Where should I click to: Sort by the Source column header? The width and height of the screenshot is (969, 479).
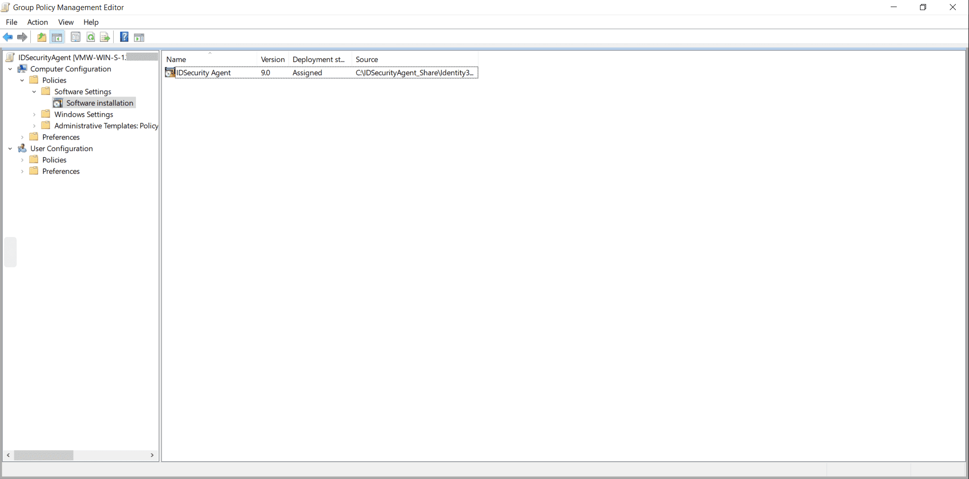[x=415, y=59]
